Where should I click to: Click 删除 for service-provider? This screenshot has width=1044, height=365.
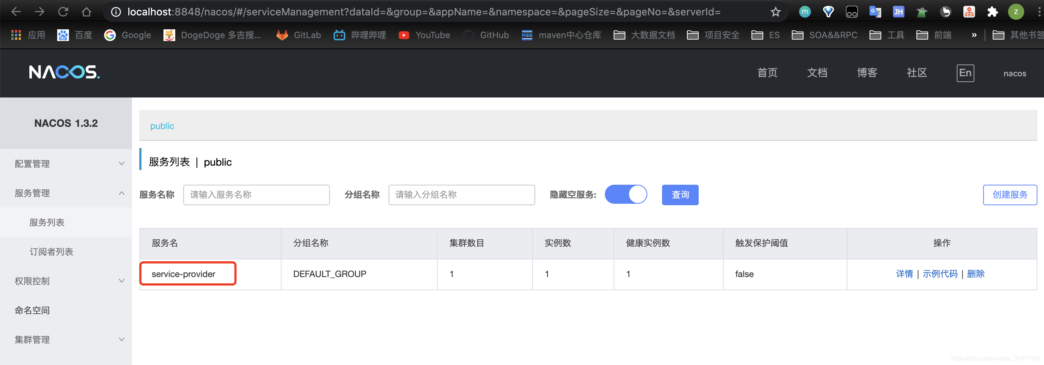[975, 274]
